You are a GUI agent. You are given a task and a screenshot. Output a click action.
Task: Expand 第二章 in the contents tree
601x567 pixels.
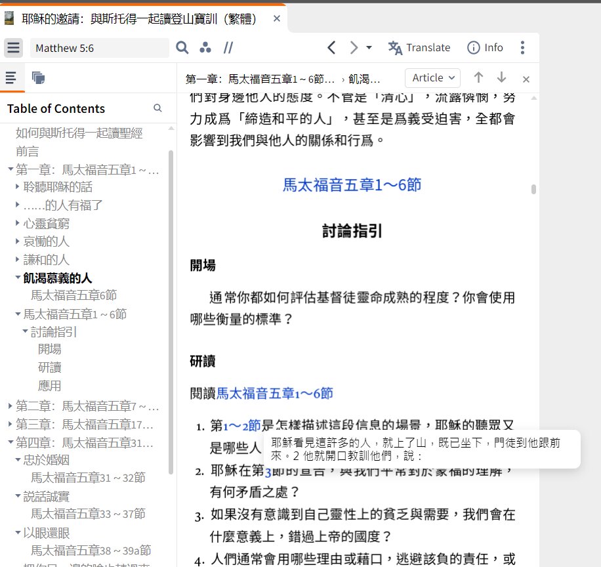tap(10, 405)
